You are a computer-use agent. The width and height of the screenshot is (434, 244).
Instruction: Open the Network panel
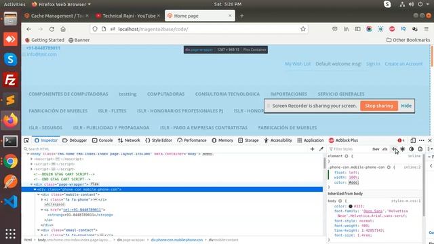129,140
